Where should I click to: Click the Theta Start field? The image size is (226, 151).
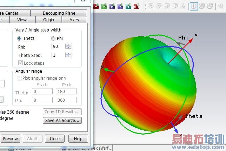click(x=42, y=91)
